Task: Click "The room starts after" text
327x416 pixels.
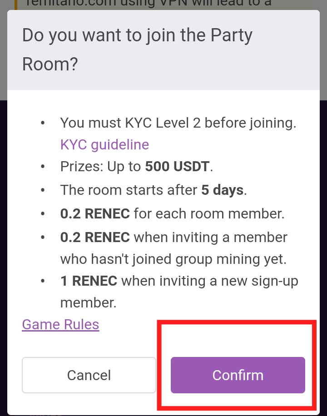Action: click(129, 189)
